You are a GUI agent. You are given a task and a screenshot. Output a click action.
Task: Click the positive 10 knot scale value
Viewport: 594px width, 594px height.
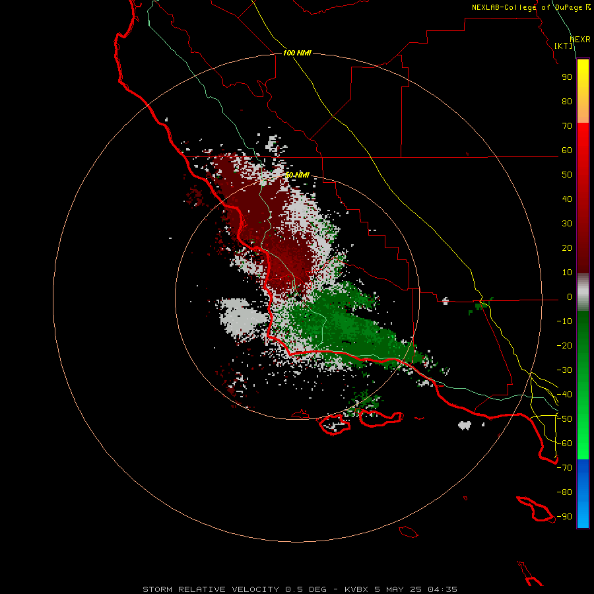point(567,273)
